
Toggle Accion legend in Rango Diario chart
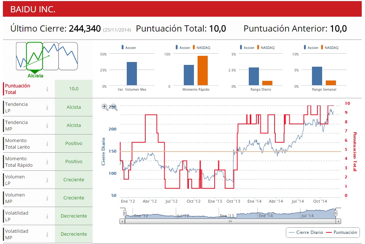(x=247, y=47)
